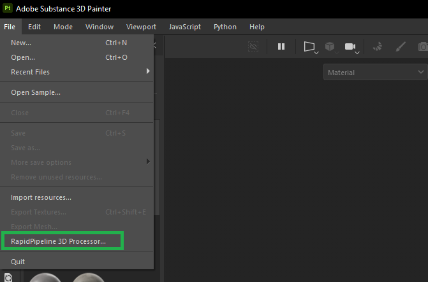
Task: Open the Edit menu
Action: pyautogui.click(x=34, y=27)
